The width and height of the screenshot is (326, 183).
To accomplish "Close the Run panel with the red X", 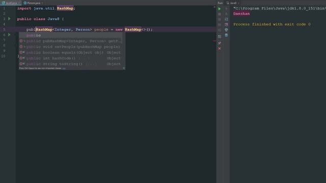I will (220, 49).
